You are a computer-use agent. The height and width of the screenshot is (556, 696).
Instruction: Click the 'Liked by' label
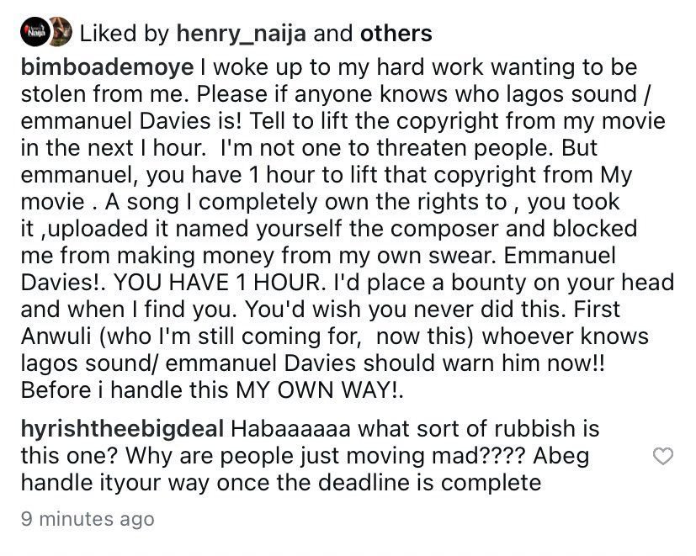click(x=124, y=34)
